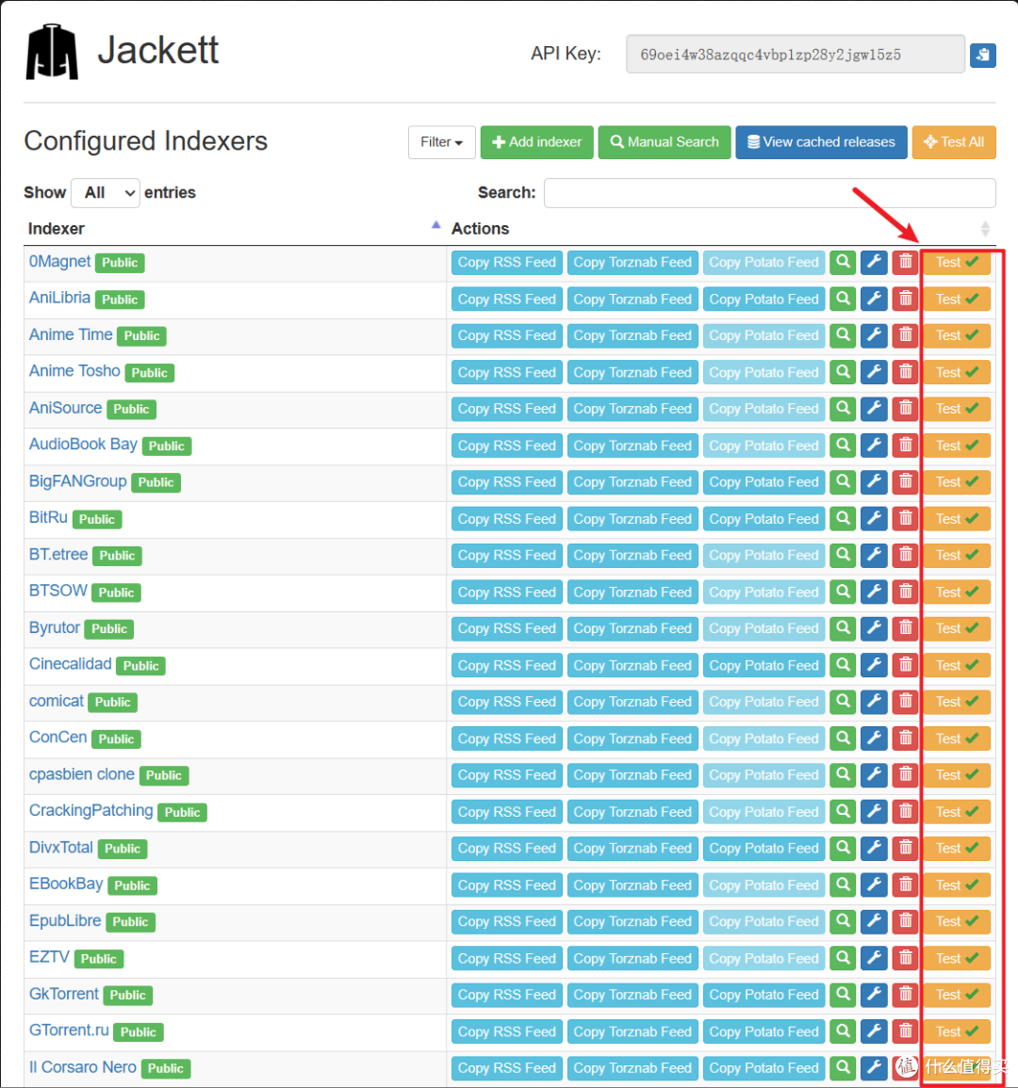Open the CrackingPatching indexer link
Viewport: 1018px width, 1088px height.
click(91, 810)
